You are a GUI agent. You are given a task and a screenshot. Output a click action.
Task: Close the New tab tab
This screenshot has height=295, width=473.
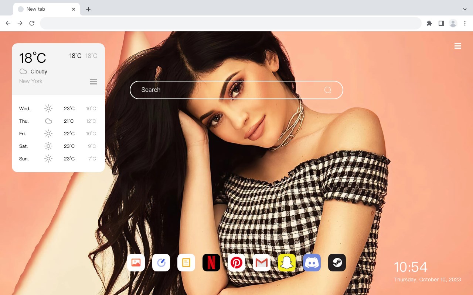(x=74, y=9)
